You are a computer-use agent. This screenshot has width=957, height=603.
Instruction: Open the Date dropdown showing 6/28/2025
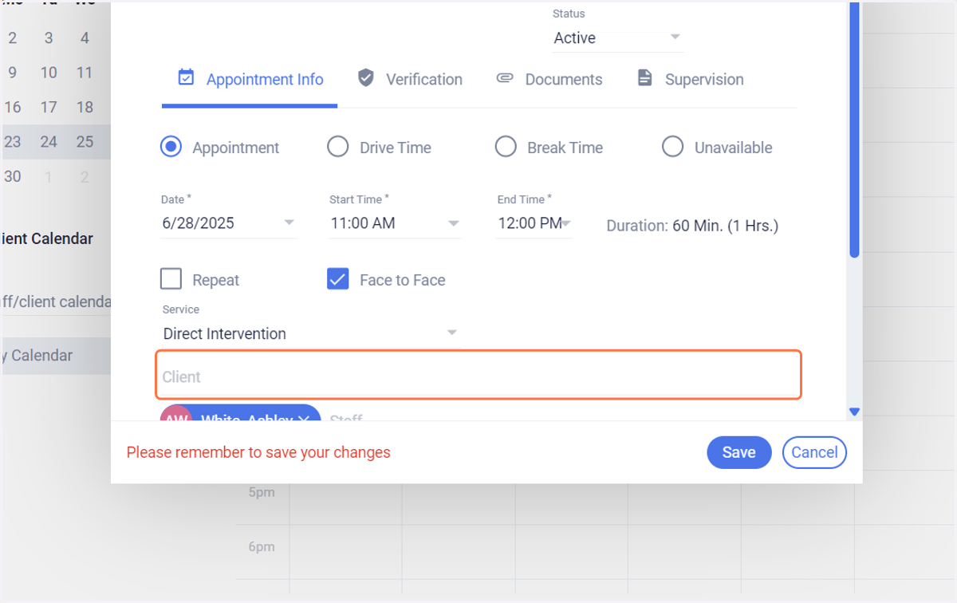click(229, 223)
